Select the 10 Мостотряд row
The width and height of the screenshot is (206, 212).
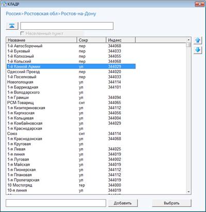click(71, 185)
